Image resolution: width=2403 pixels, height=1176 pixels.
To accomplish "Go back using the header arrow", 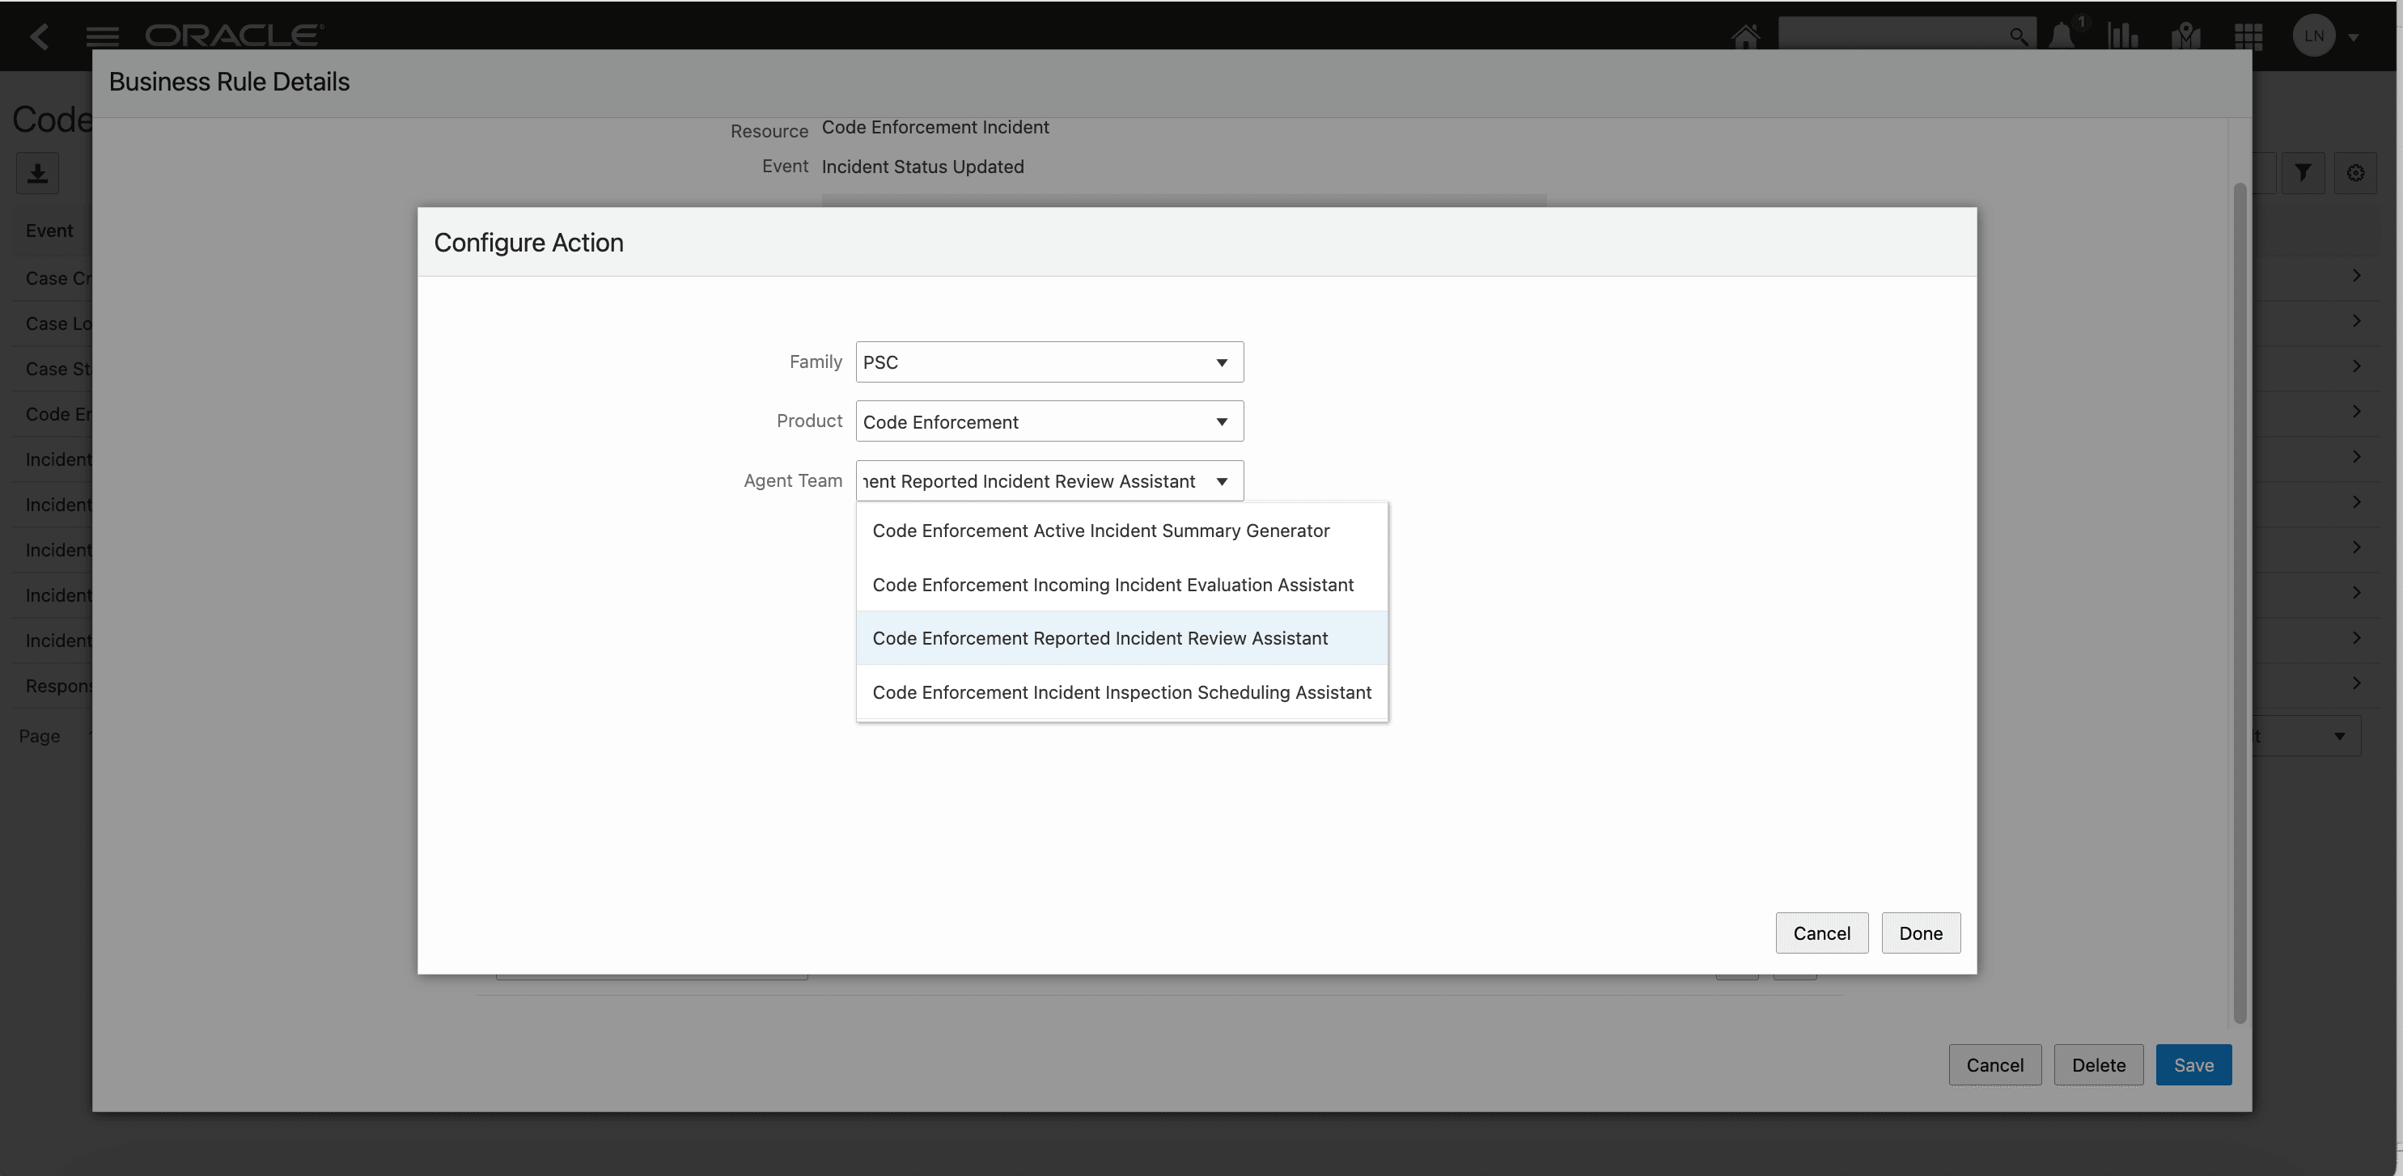I will (38, 36).
